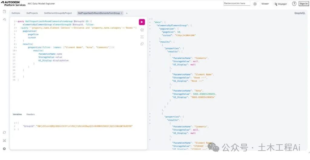Click the quoted UI_Display value "5866.830834286034"
310x160 pixels.
click(x=203, y=97)
